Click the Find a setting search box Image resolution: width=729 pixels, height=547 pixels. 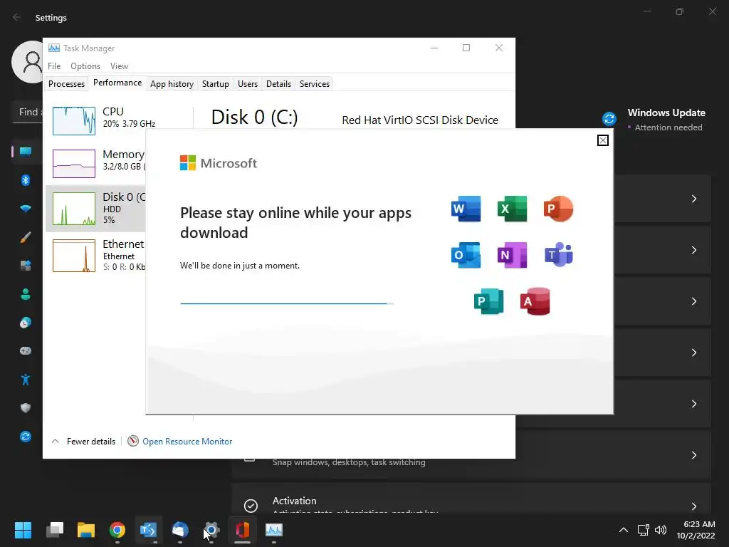tap(28, 112)
